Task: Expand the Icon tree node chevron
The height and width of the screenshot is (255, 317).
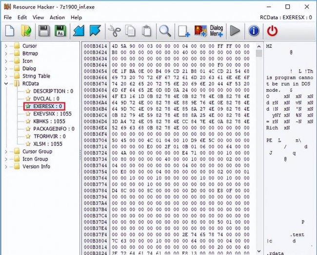Action: coord(6,61)
